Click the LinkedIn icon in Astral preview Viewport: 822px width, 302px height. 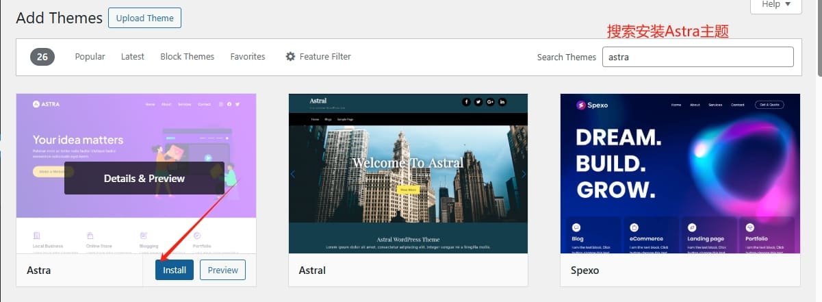pos(502,102)
